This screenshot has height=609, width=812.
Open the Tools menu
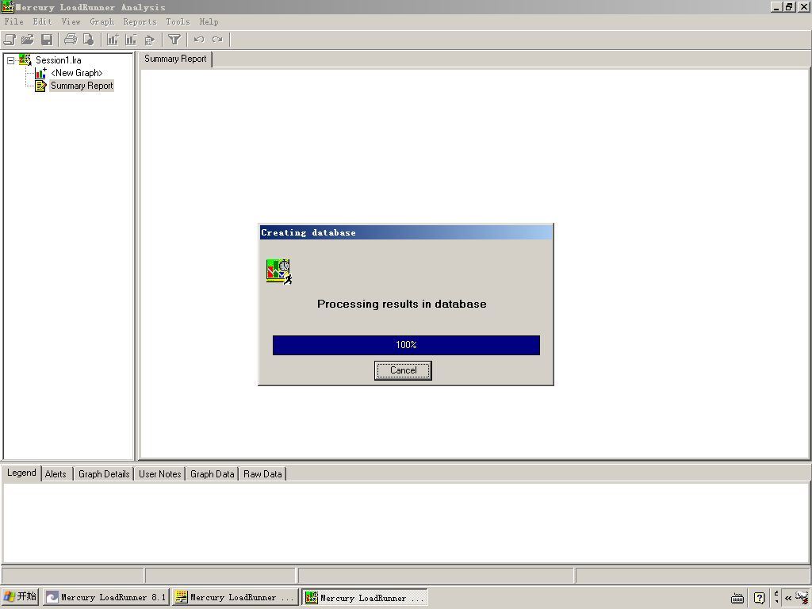[178, 21]
